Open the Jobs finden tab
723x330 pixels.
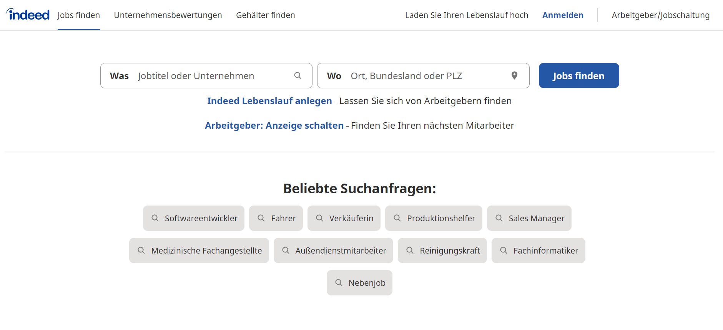pos(79,15)
